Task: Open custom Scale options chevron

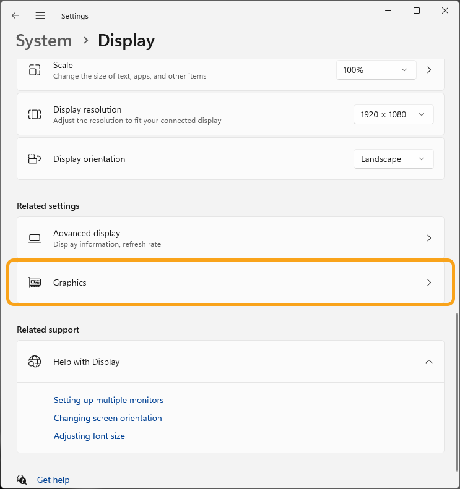Action: coord(429,70)
